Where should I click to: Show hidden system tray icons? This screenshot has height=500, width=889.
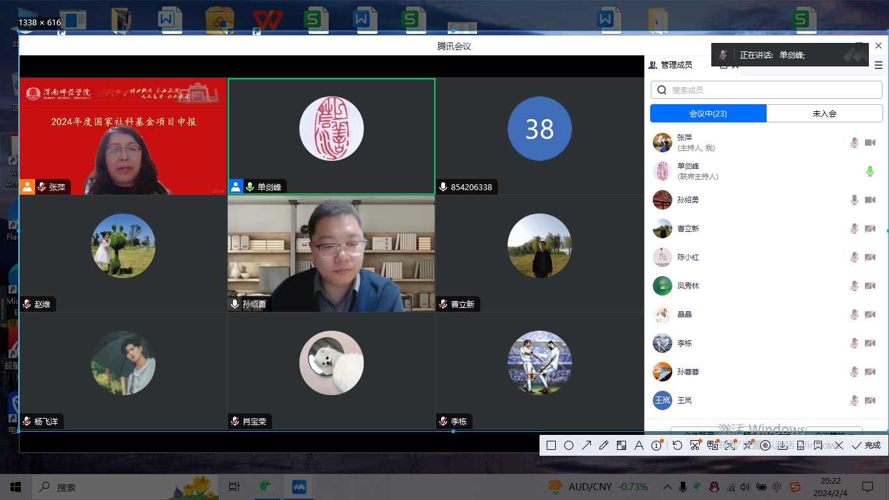668,487
